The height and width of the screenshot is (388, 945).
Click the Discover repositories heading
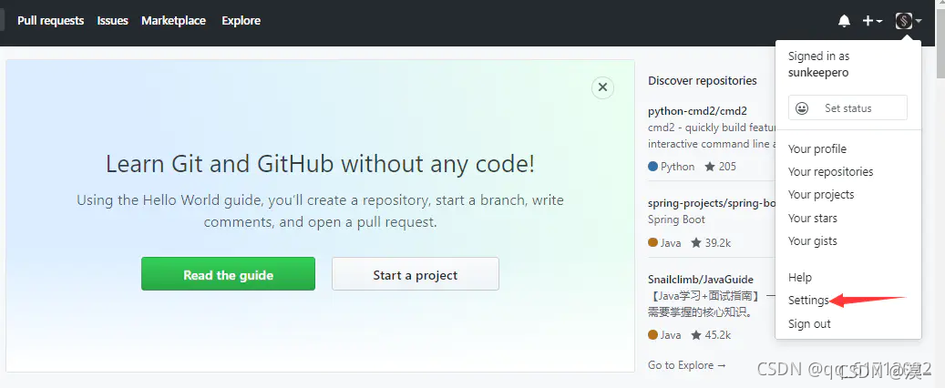(x=702, y=80)
